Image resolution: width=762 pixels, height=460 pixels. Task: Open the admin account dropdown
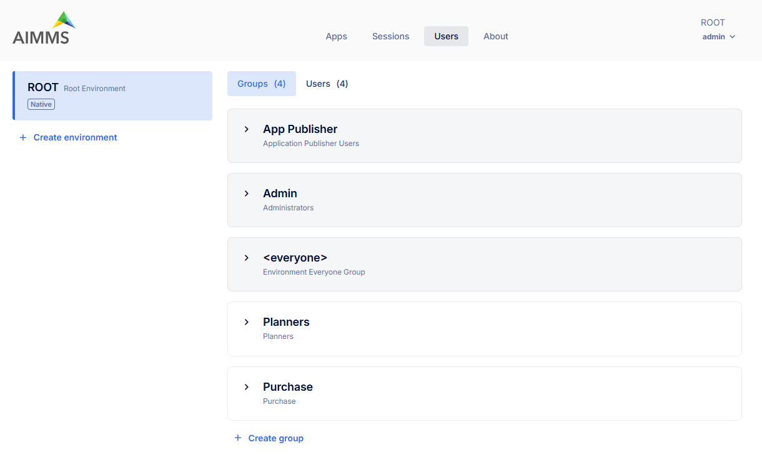718,36
